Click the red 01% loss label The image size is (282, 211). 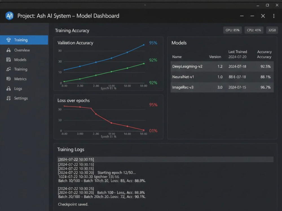(153, 131)
